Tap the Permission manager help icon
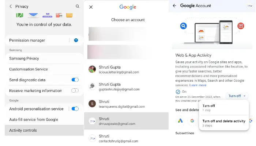The width and height of the screenshot is (256, 146). point(76,40)
